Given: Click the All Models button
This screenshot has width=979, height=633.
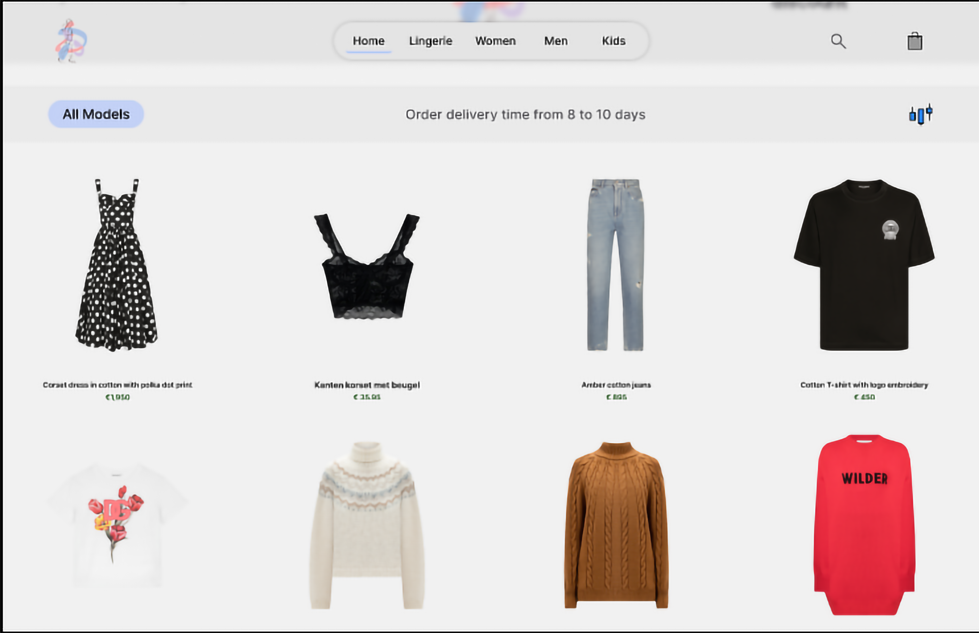Looking at the screenshot, I should point(96,114).
